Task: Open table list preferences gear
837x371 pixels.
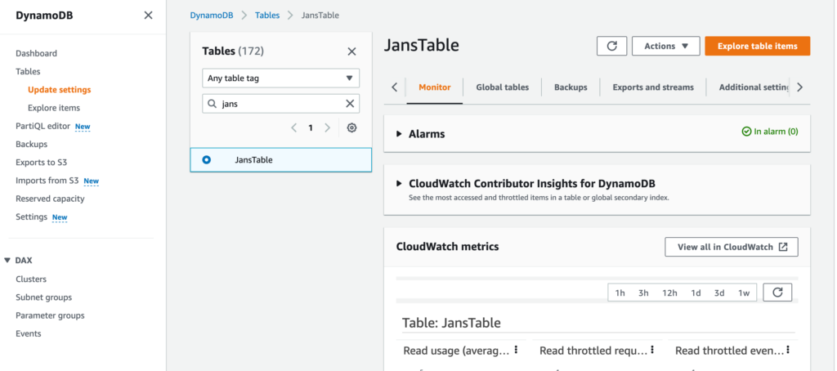Action: 351,128
